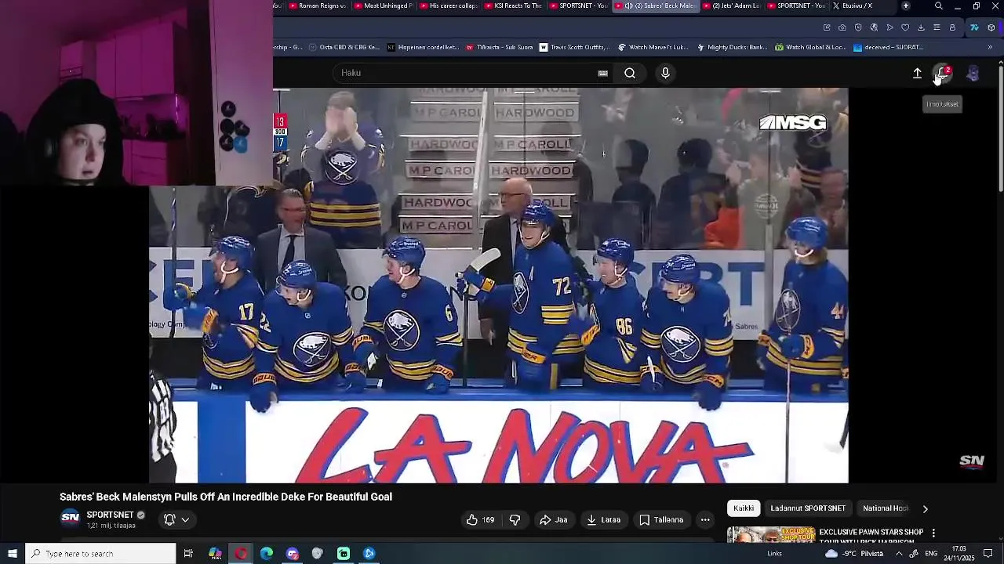Click the browser tab search magnifier
This screenshot has height=564, width=1004.
click(x=939, y=6)
